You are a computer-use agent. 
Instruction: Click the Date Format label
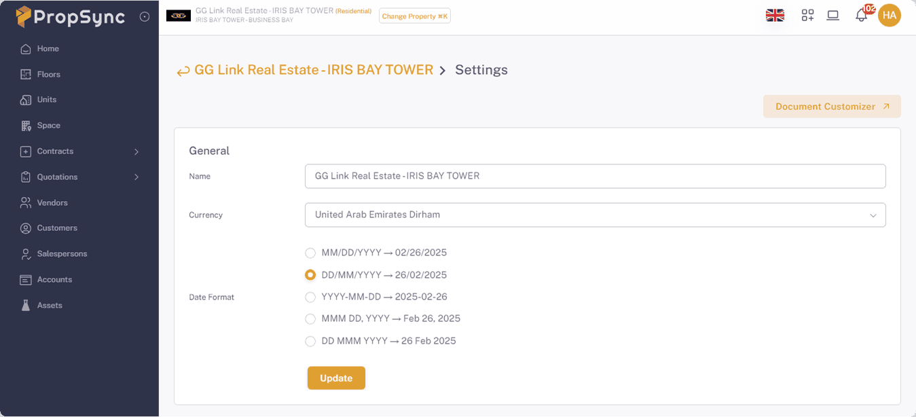[x=211, y=297]
